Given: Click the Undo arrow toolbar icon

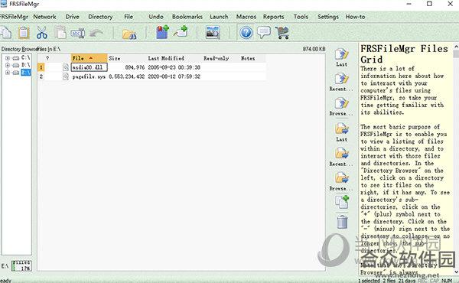Looking at the screenshot, I should tap(96, 33).
